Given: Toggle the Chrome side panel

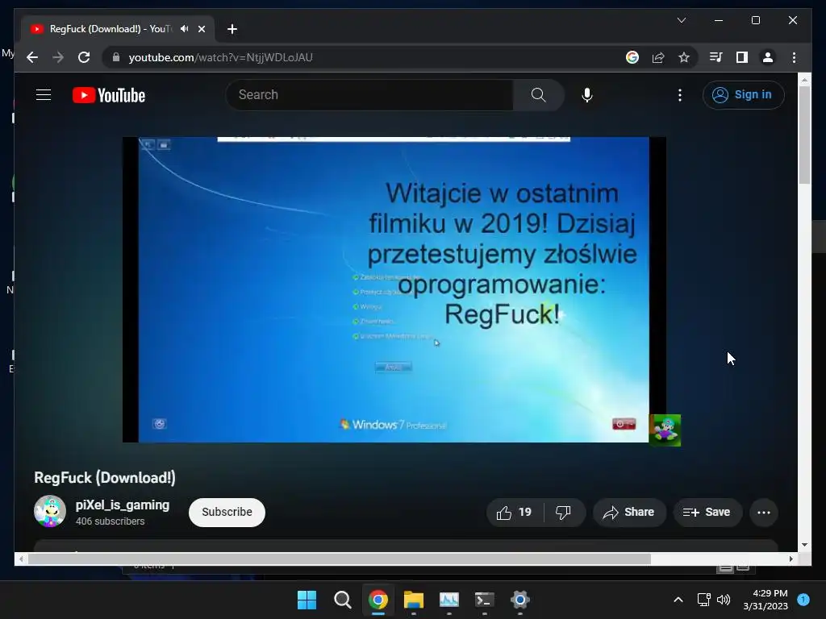Looking at the screenshot, I should 742,57.
